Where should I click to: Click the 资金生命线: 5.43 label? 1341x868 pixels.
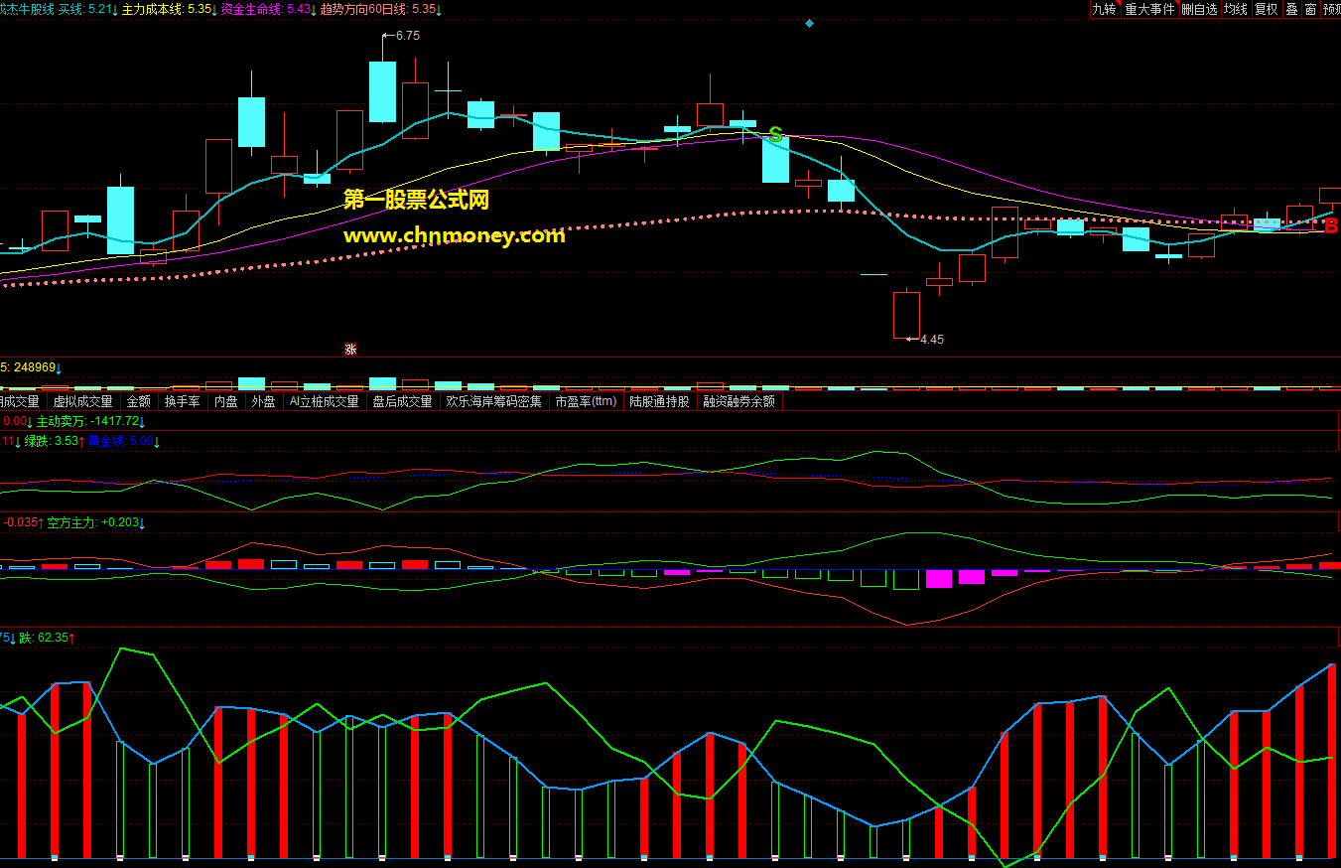(x=269, y=9)
